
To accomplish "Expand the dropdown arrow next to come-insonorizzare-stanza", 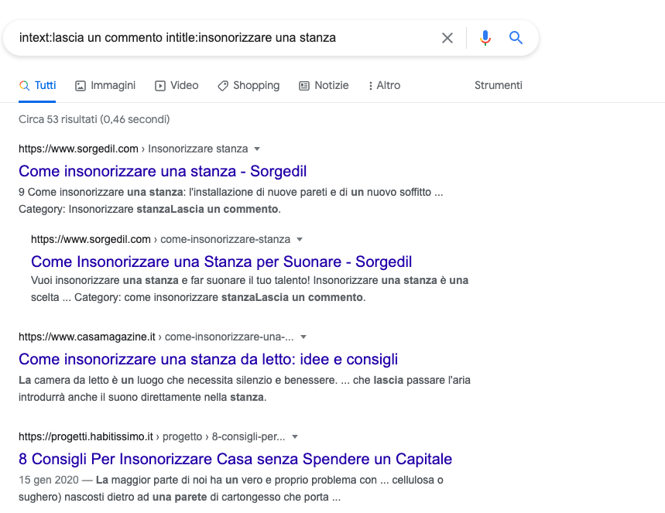I will (x=300, y=240).
